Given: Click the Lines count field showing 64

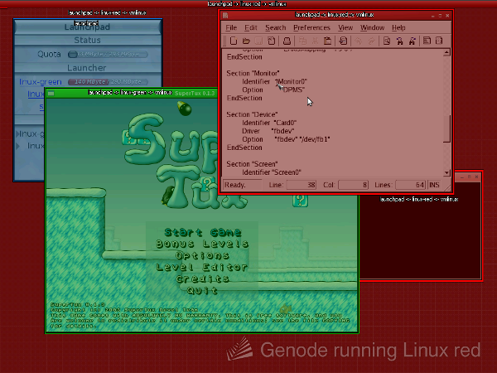Looking at the screenshot, I should 410,185.
